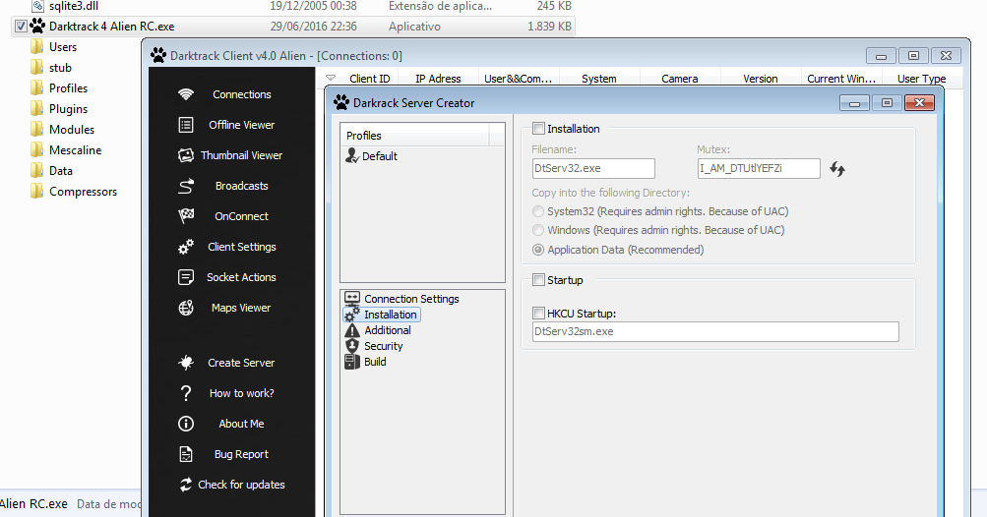Open Thumbnail Viewer in the sidebar
The height and width of the screenshot is (517, 987).
click(x=242, y=155)
